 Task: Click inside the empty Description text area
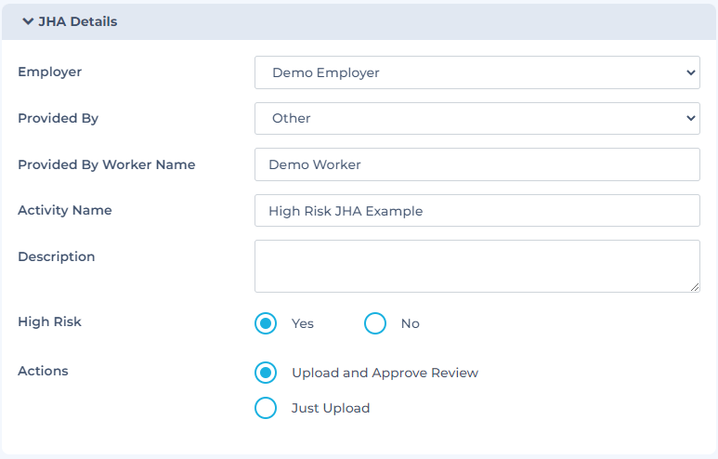pyautogui.click(x=477, y=266)
